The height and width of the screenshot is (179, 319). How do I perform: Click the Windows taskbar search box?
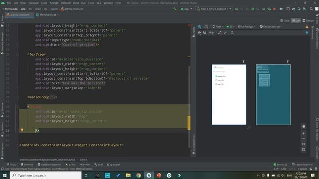click(x=45, y=175)
